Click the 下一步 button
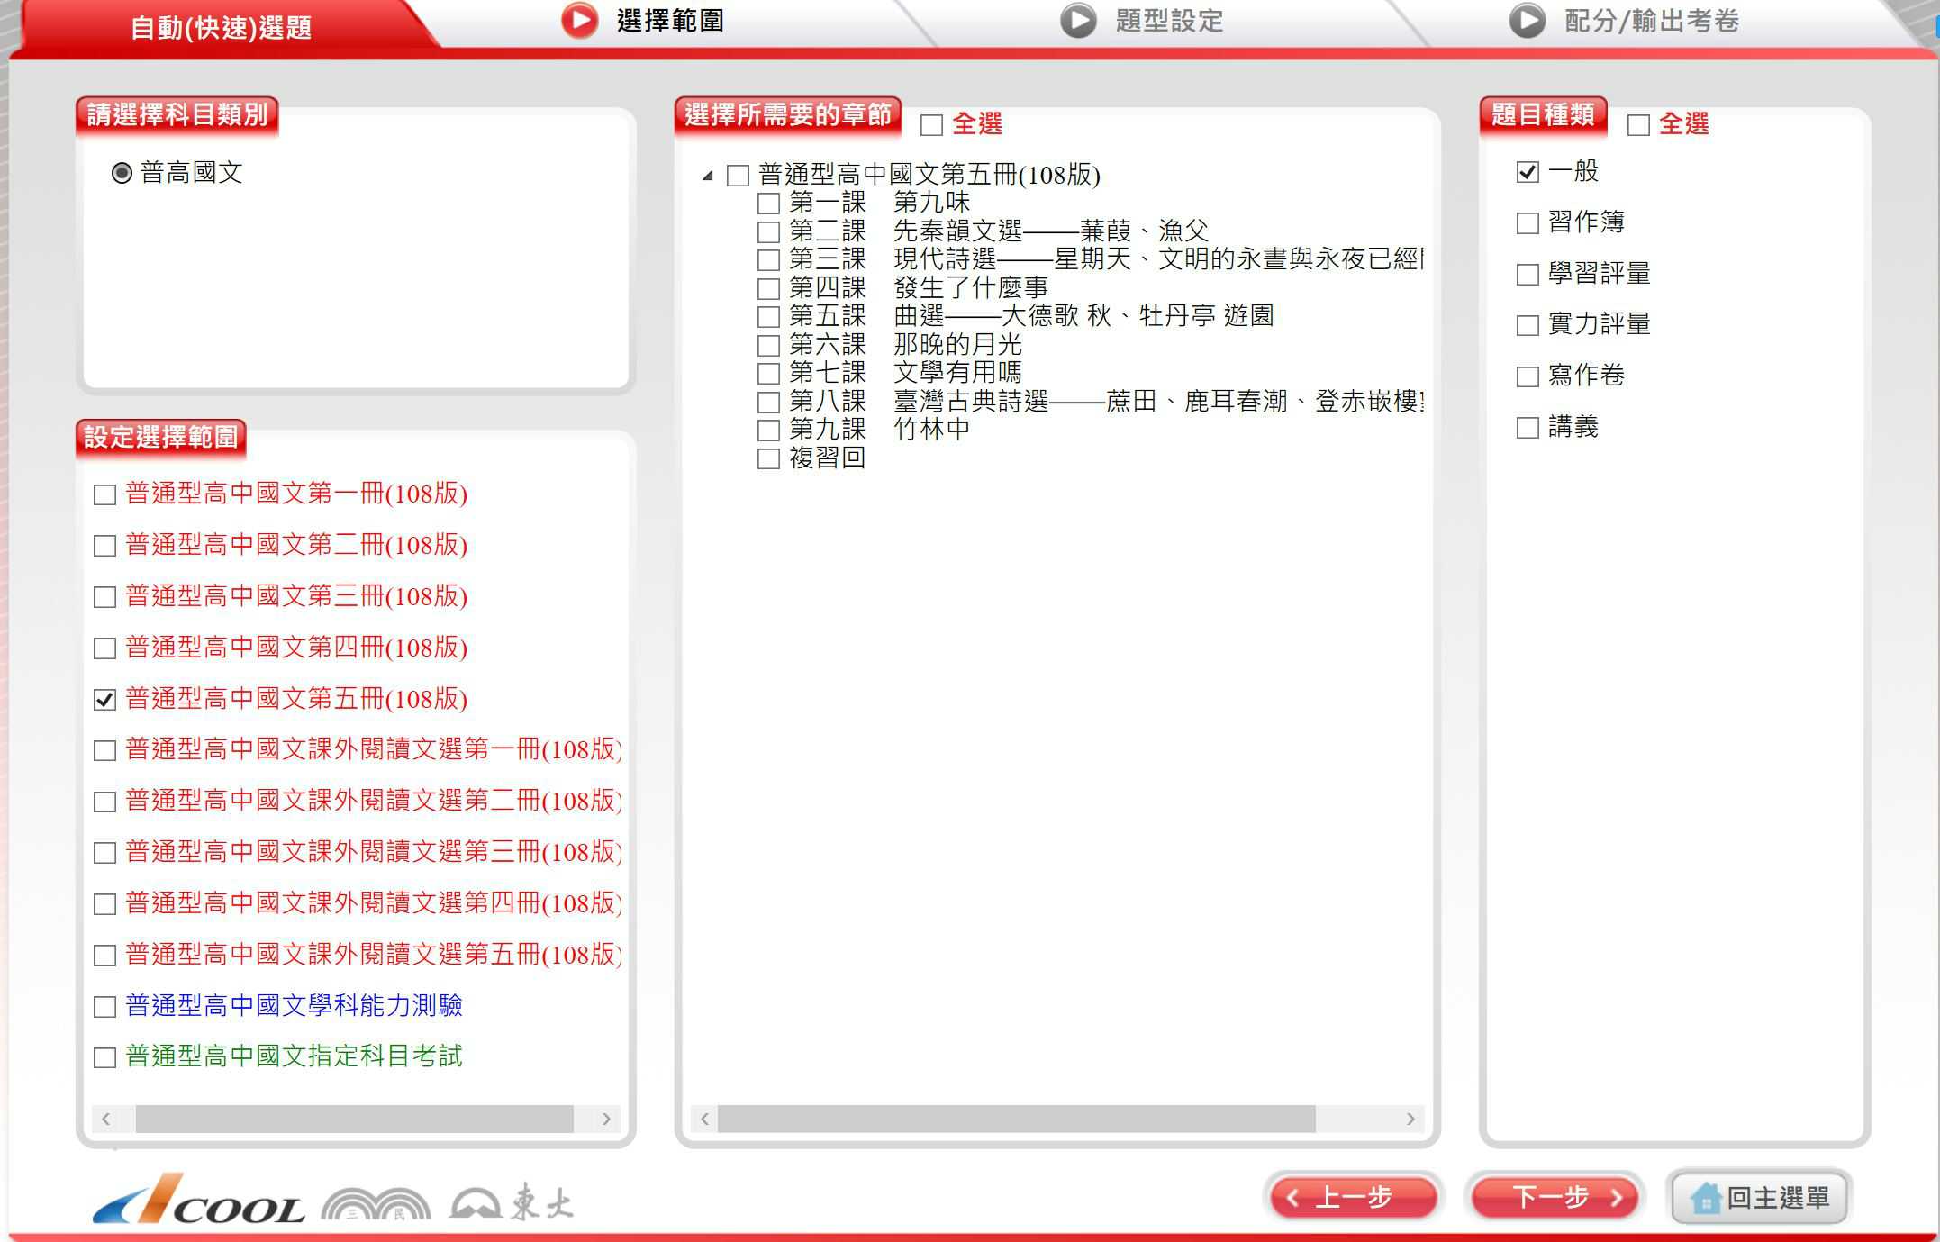Screen dimensions: 1940x1242 tap(1554, 1198)
